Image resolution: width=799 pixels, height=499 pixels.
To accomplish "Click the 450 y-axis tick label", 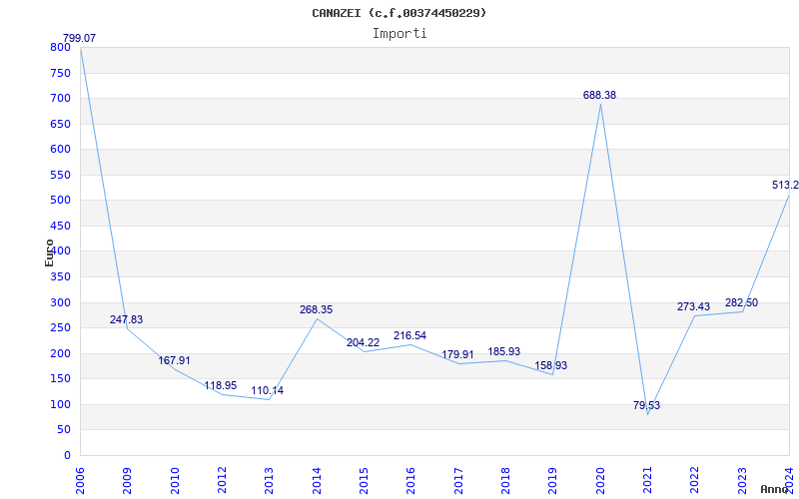I will tap(60, 227).
